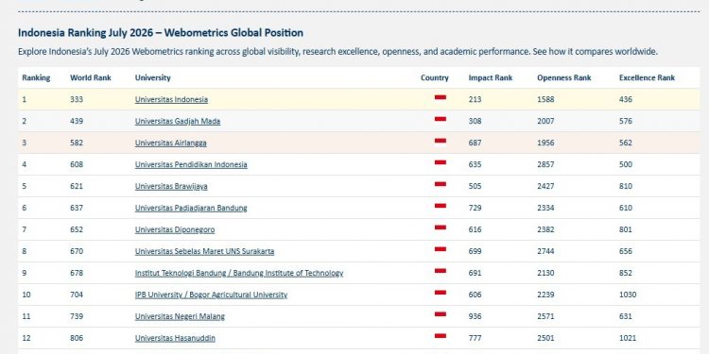Screen dimensions: 709x354
Task: Follow the Universitas Brawijaya link
Action: tap(171, 186)
